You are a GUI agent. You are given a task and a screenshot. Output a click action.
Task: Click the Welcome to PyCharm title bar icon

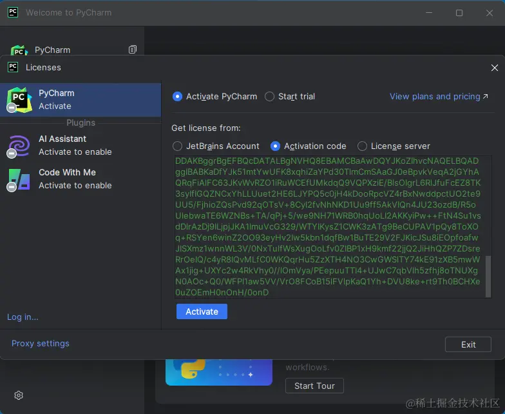[13, 13]
